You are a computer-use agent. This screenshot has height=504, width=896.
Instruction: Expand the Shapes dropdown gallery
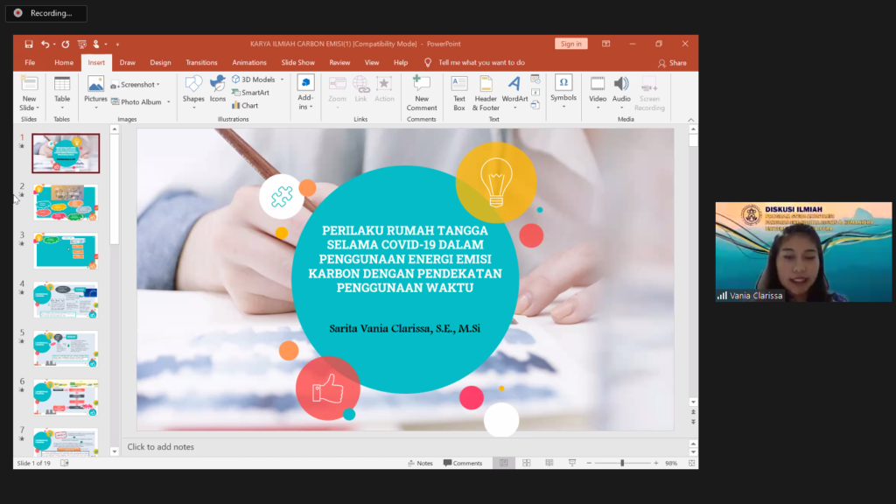(x=193, y=90)
